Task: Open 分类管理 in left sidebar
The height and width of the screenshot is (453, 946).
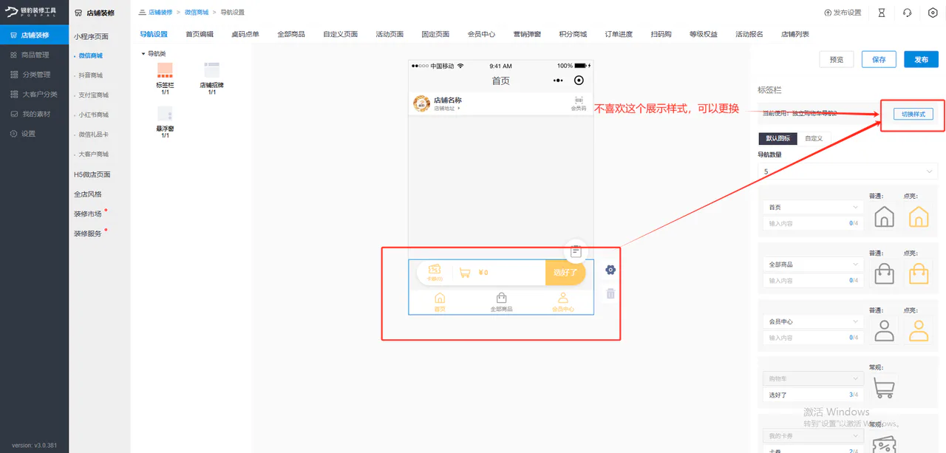Action: [34, 75]
